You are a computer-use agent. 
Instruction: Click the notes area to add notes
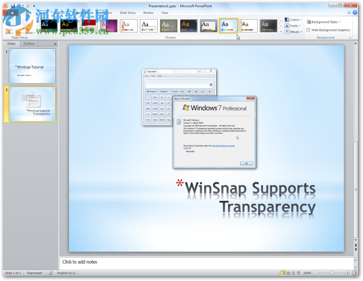[x=206, y=263]
